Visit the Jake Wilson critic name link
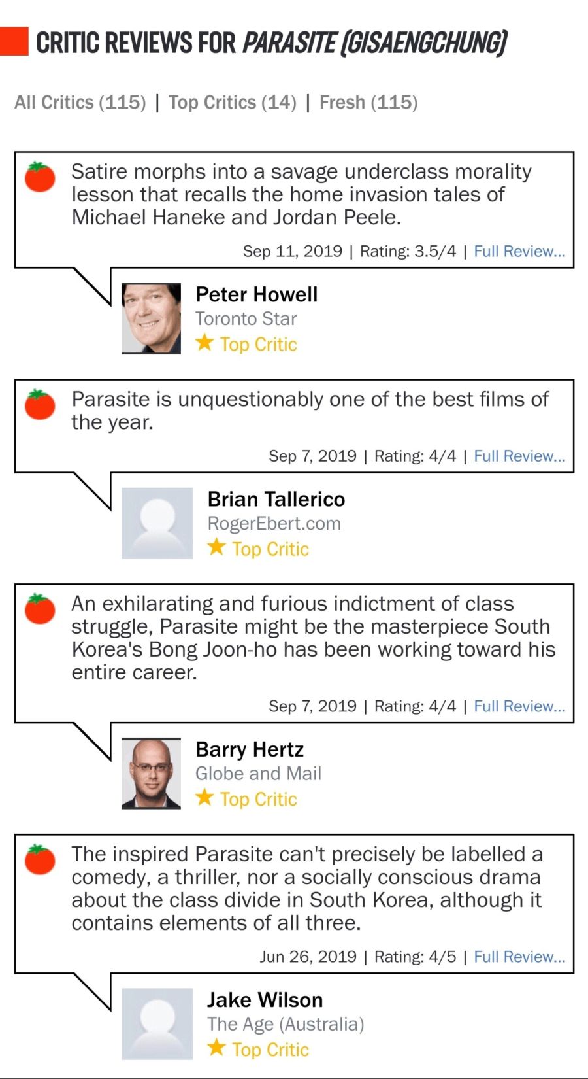 (265, 1000)
